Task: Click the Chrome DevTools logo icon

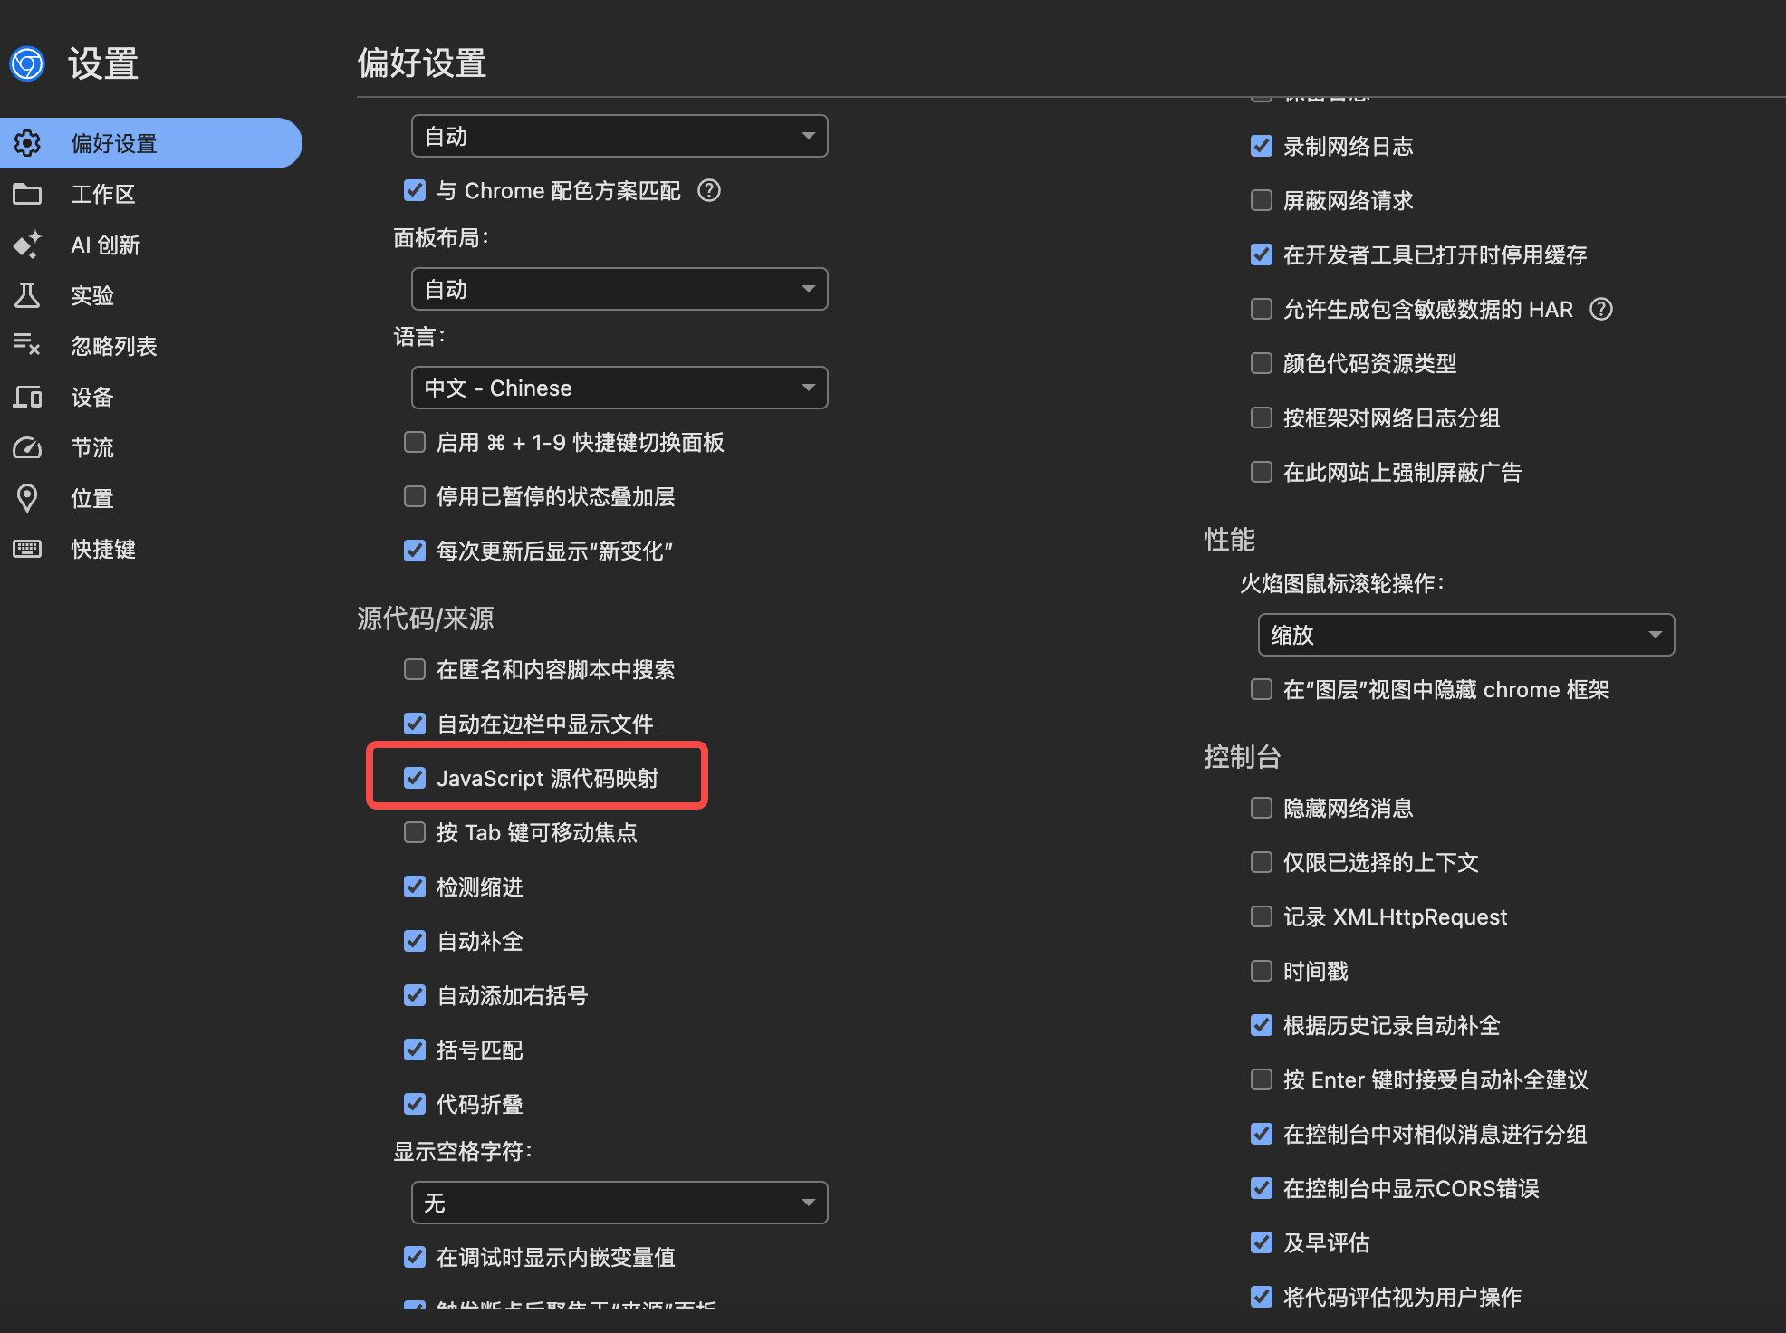Action: coord(27,63)
